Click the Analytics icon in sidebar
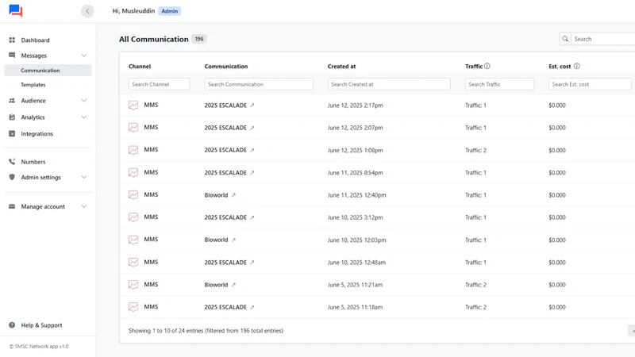This screenshot has width=635, height=357. (x=12, y=117)
